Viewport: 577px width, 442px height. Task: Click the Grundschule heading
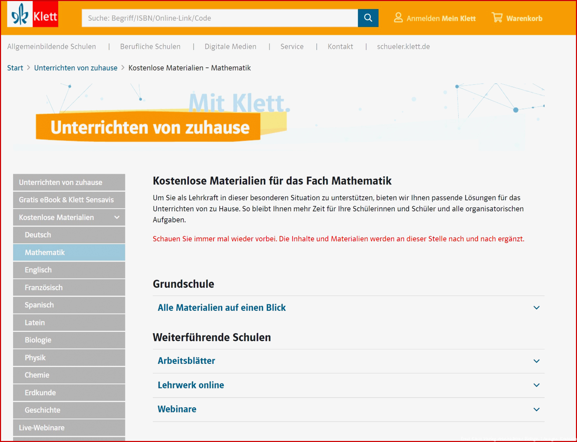[x=183, y=284]
